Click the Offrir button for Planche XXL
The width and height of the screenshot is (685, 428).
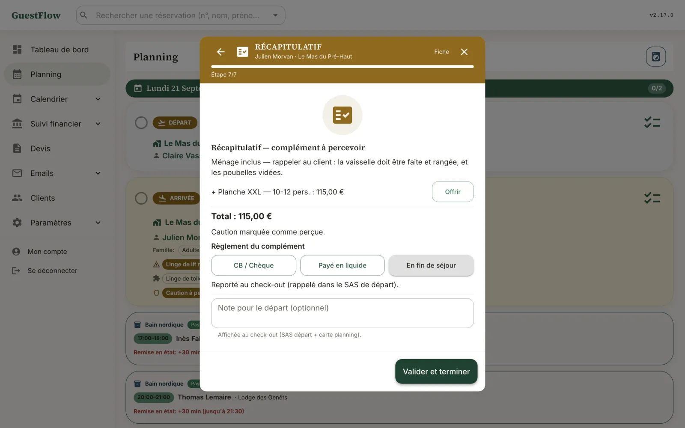click(453, 192)
